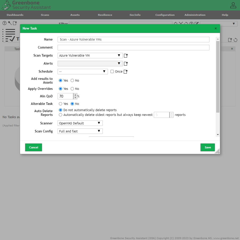The image size is (240, 240).
Task: Close the Tasks dashboard chart panel
Action: pyautogui.click(x=232, y=49)
